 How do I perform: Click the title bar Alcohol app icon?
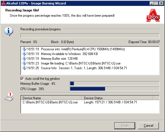tap(3, 3)
